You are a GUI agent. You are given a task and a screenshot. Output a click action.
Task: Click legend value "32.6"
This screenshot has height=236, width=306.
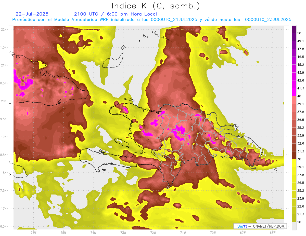300,143
